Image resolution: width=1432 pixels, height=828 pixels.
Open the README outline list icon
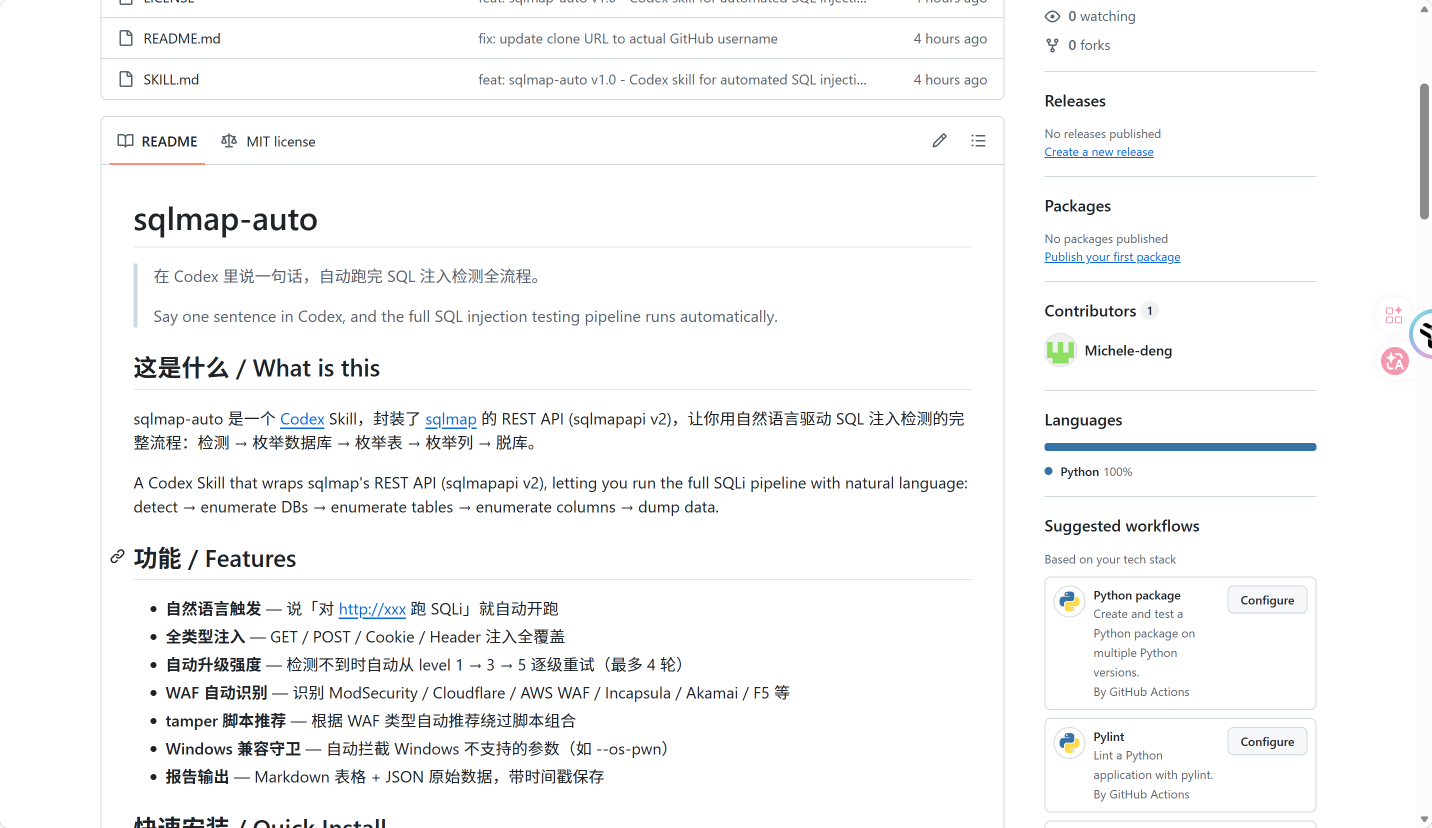click(978, 140)
